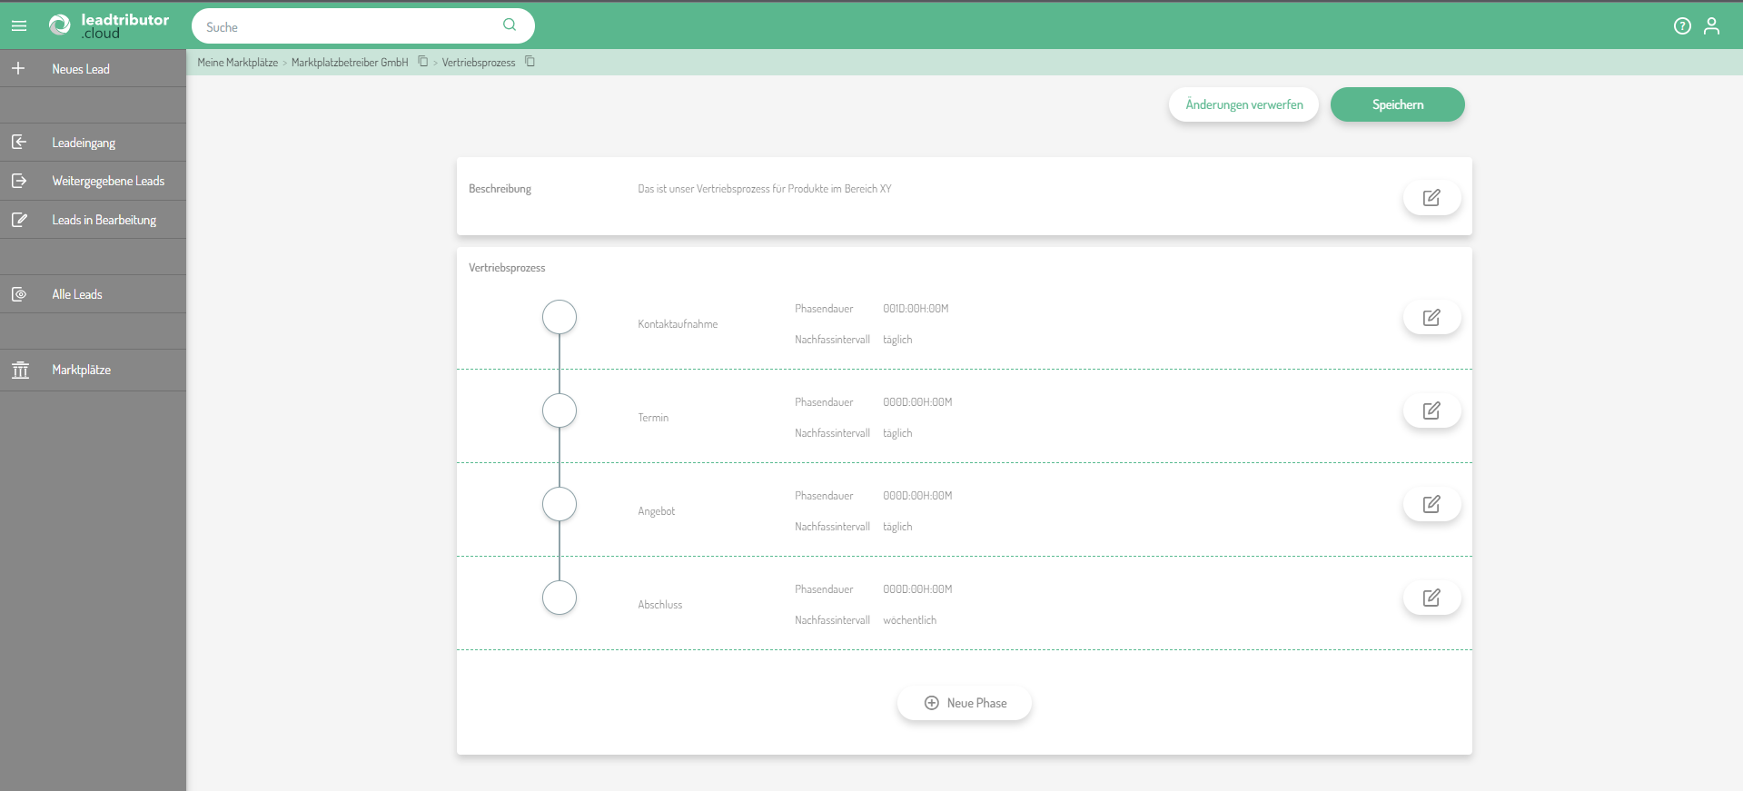Edit the Angebot phase
The image size is (1743, 791).
point(1431,505)
